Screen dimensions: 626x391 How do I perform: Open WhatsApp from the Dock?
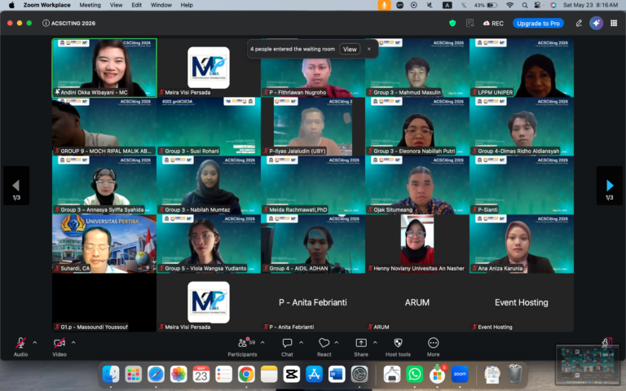tap(414, 374)
